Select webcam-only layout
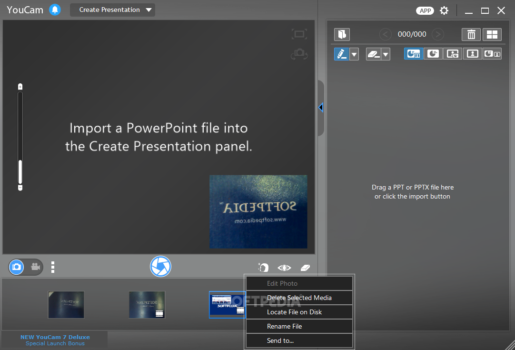 pyautogui.click(x=472, y=53)
